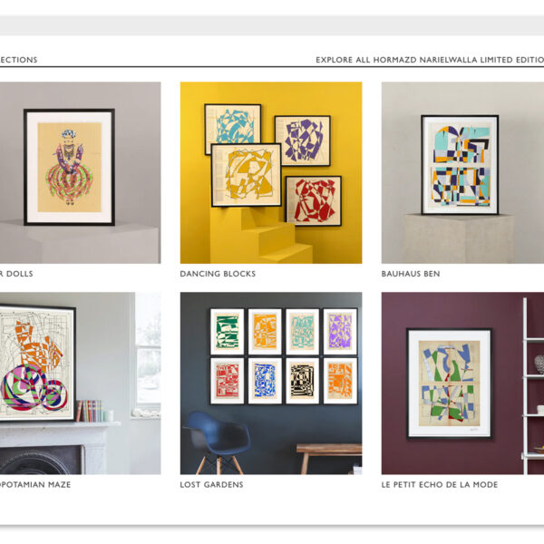This screenshot has height=544, width=544.
Task: Open the Dolls collection framed print image
Action: [x=80, y=172]
